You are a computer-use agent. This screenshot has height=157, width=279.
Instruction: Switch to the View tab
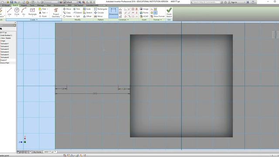(49, 5)
